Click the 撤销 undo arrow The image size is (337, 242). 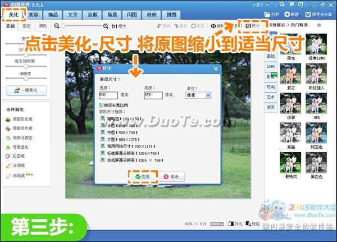(163, 26)
